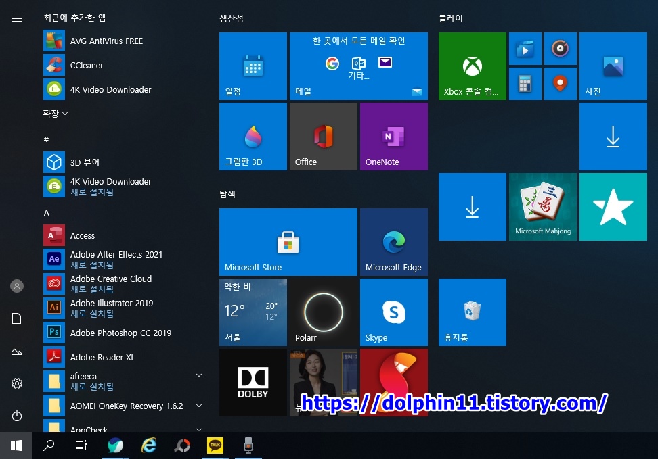Open Settings gear in Start sidebar
658x459 pixels.
[17, 383]
